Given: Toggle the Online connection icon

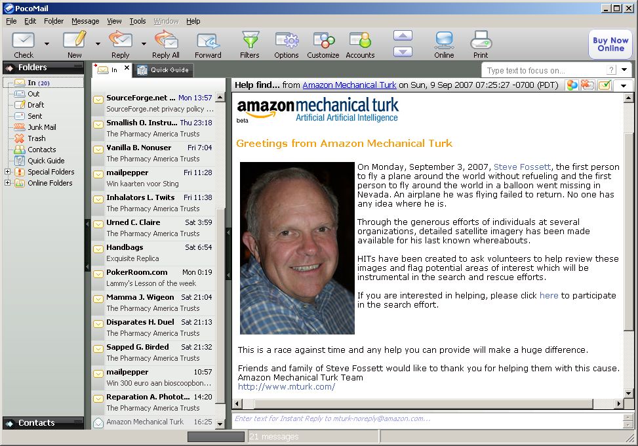Looking at the screenshot, I should click(444, 45).
